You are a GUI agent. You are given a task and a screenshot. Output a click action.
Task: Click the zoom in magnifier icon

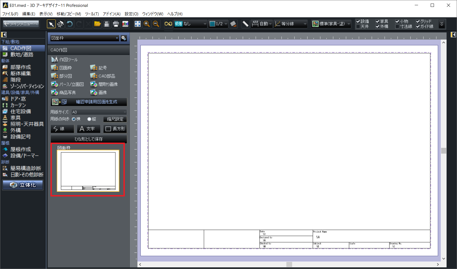147,24
